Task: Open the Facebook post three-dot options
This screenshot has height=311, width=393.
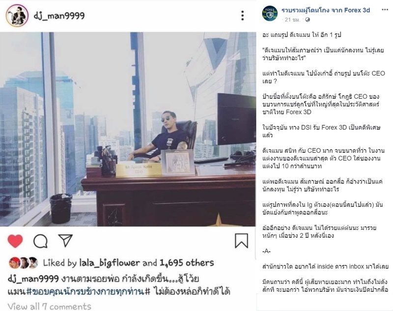Action: tap(385, 10)
